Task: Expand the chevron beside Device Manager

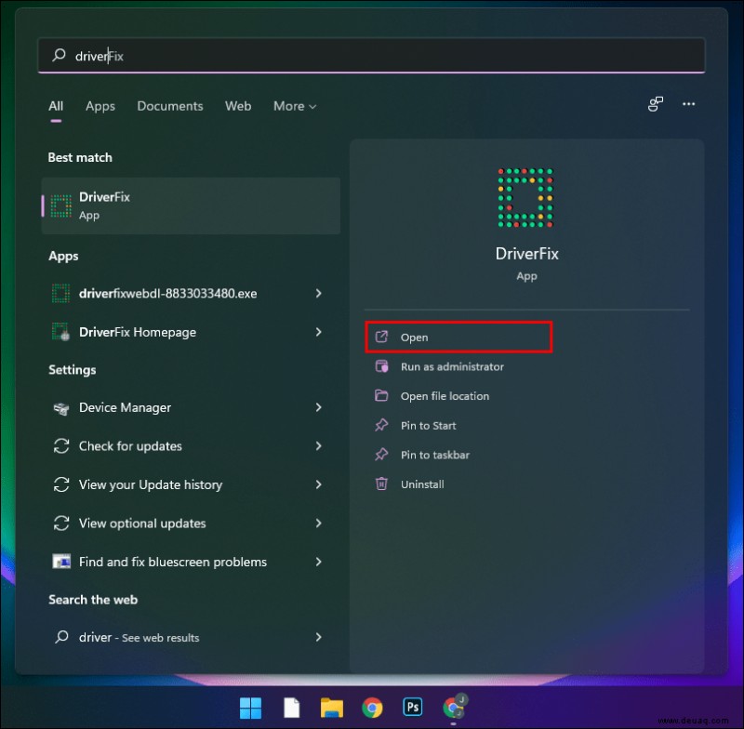Action: [318, 407]
